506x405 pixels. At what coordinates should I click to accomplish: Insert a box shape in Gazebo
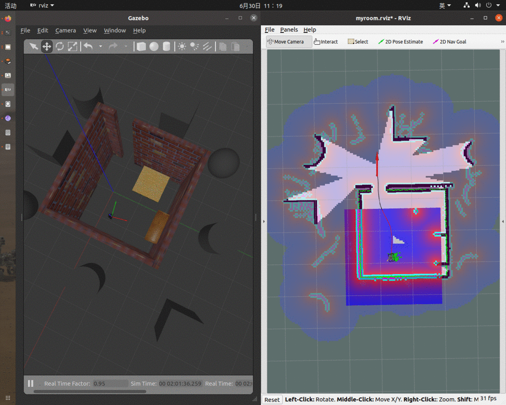(141, 46)
